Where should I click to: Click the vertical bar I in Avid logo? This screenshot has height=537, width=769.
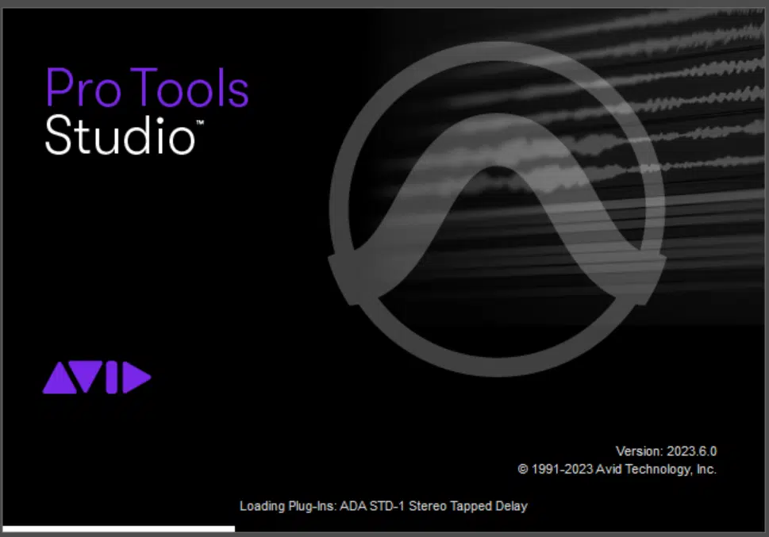110,378
